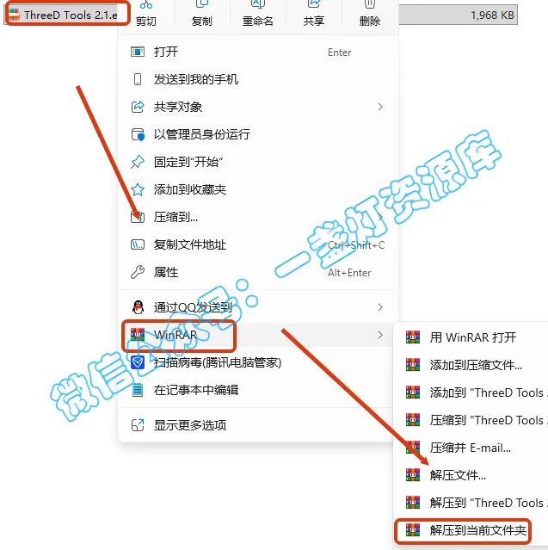Select 用 WinRAR 打开 option

(x=471, y=337)
